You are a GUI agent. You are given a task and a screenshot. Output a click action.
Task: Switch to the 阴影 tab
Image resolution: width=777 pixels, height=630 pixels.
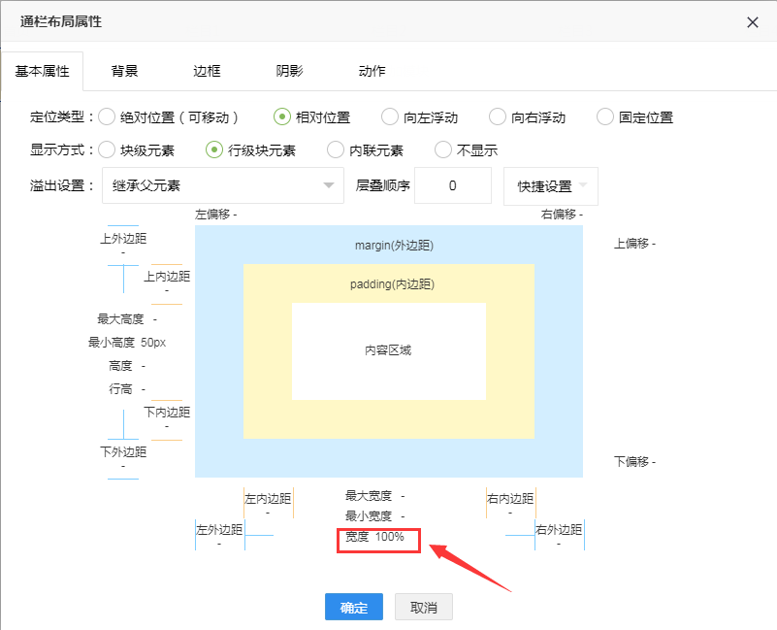click(289, 71)
